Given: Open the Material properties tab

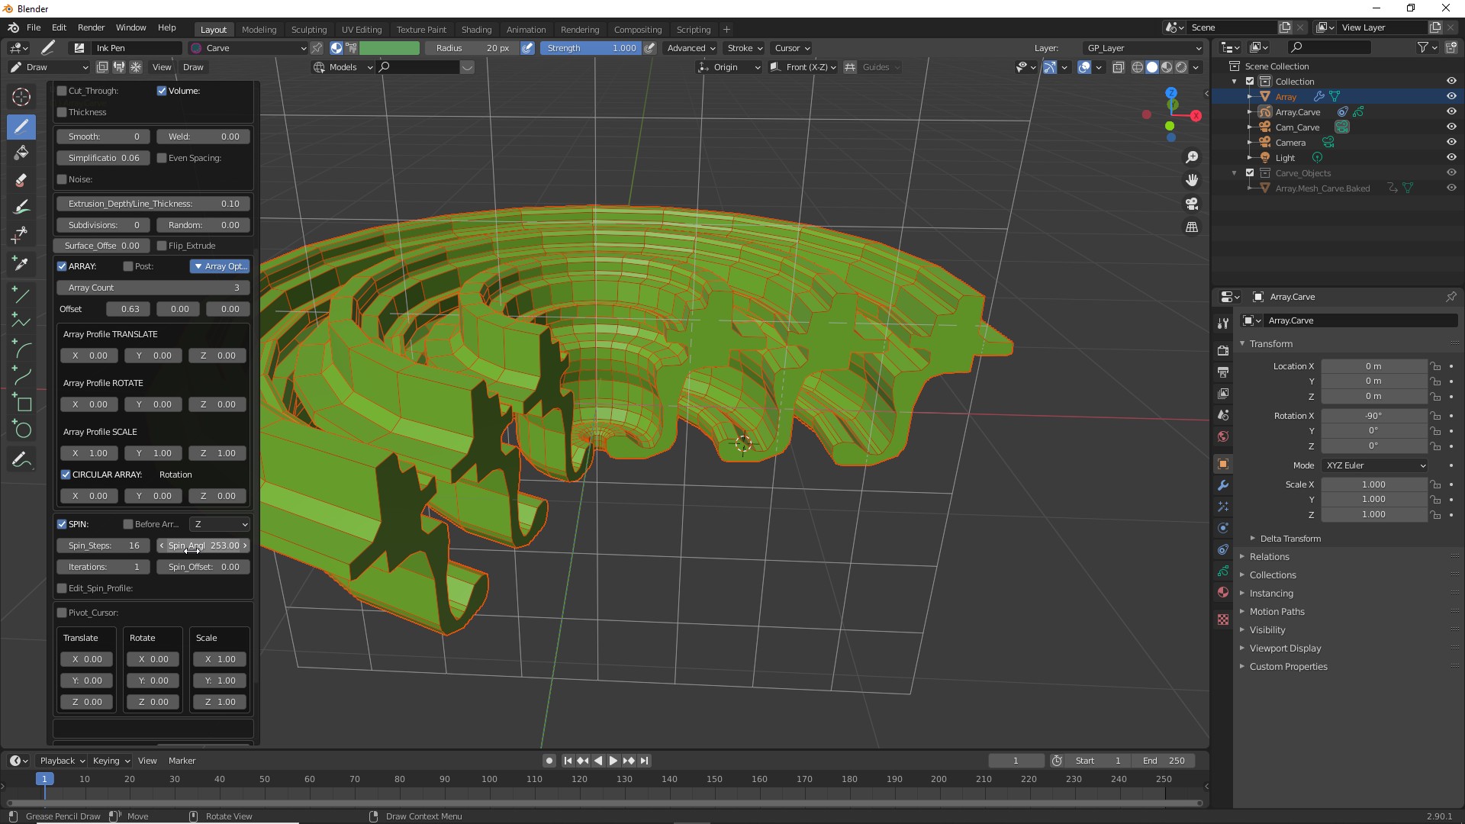Looking at the screenshot, I should coord(1223,593).
